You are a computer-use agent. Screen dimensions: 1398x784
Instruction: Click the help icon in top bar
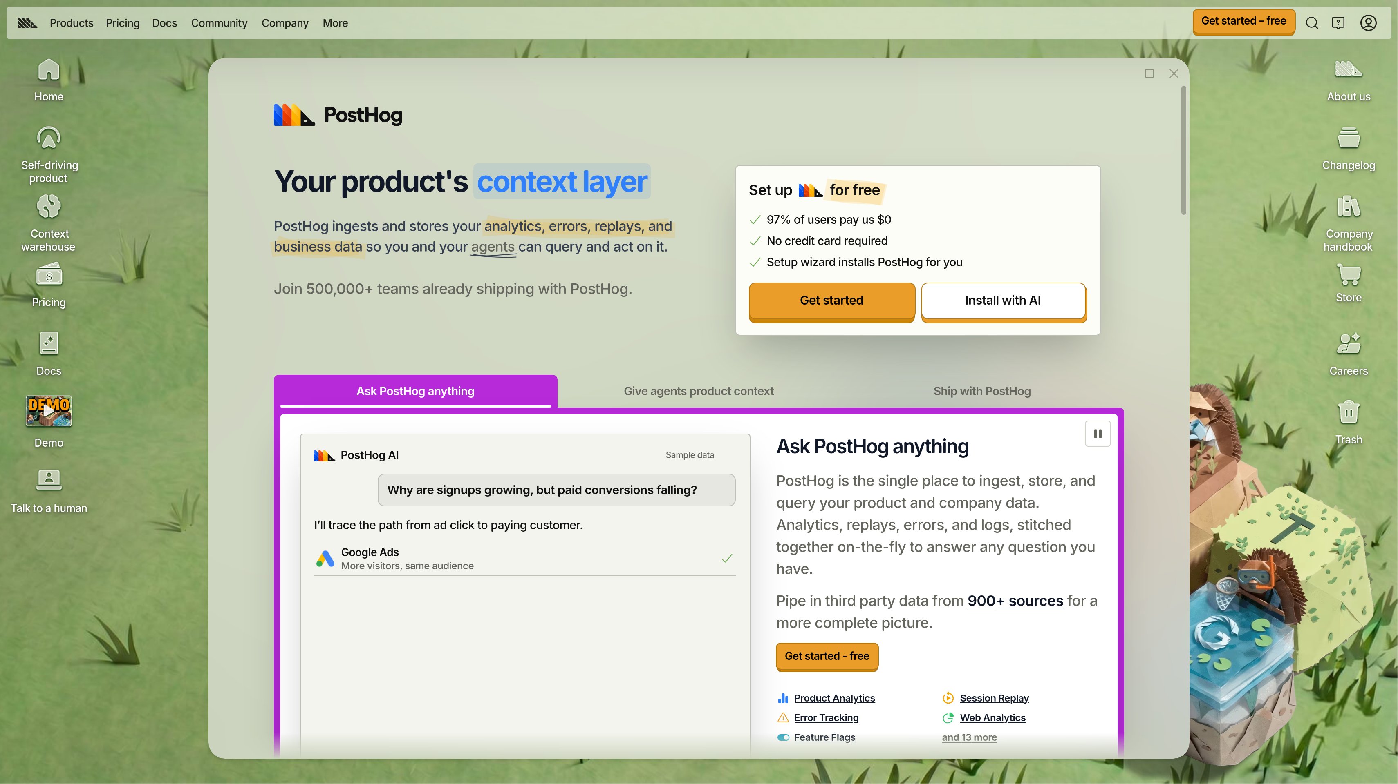(1338, 23)
